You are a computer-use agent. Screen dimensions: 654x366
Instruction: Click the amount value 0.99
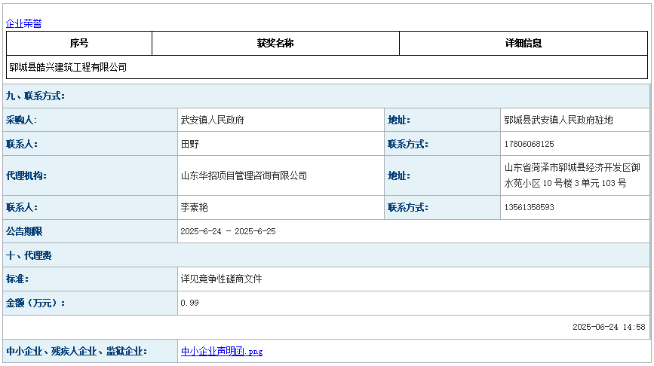click(189, 303)
